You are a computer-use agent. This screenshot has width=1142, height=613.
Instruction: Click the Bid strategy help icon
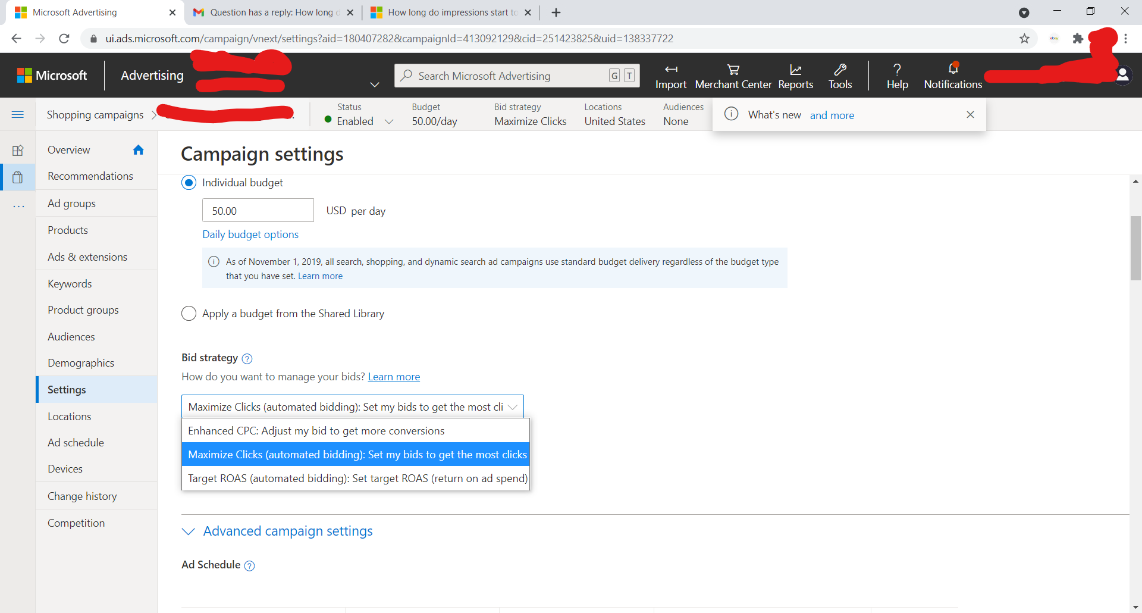click(247, 358)
